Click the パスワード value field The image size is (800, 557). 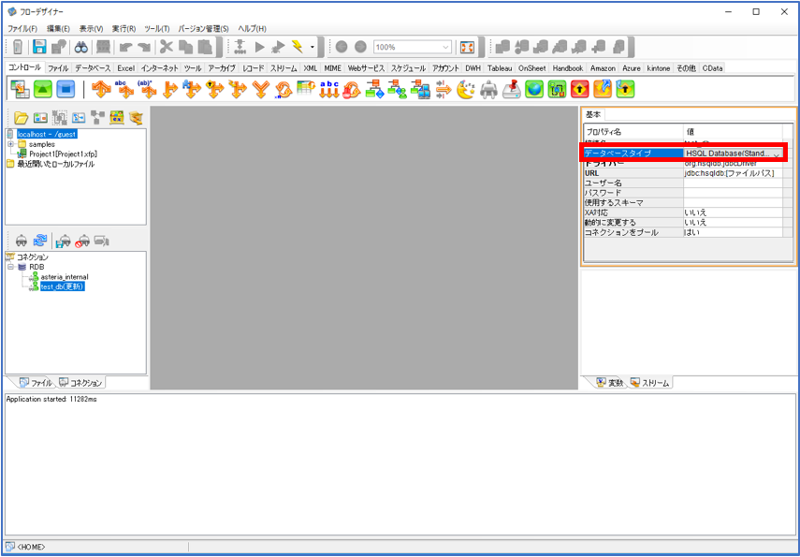click(x=734, y=193)
